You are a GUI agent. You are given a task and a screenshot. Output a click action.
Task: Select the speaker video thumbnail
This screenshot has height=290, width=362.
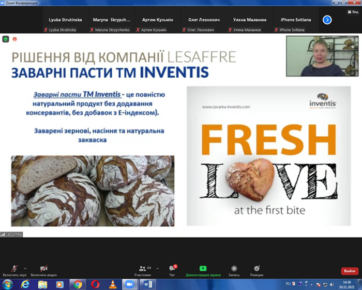click(x=322, y=56)
